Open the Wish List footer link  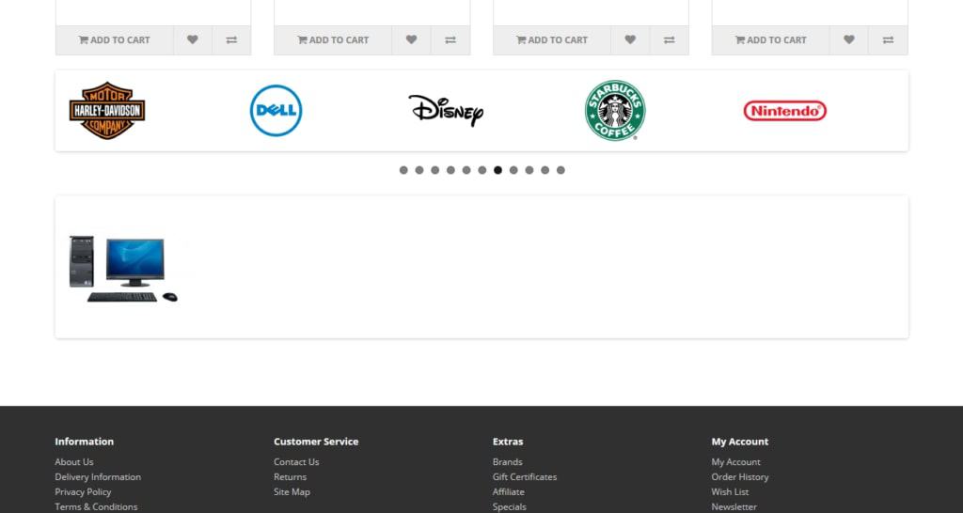coord(730,491)
